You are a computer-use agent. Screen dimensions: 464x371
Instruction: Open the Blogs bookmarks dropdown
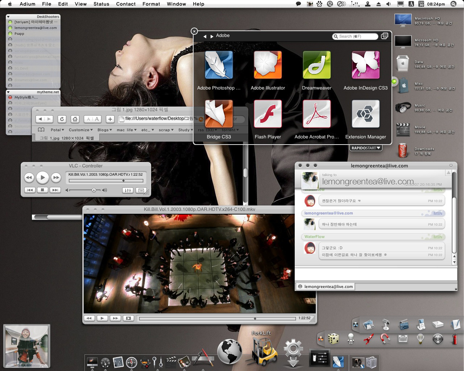[104, 130]
